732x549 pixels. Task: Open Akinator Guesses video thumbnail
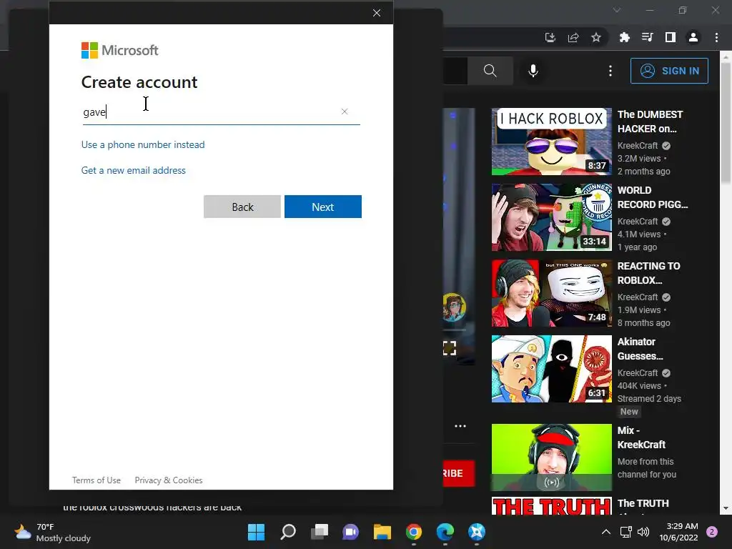click(x=551, y=369)
